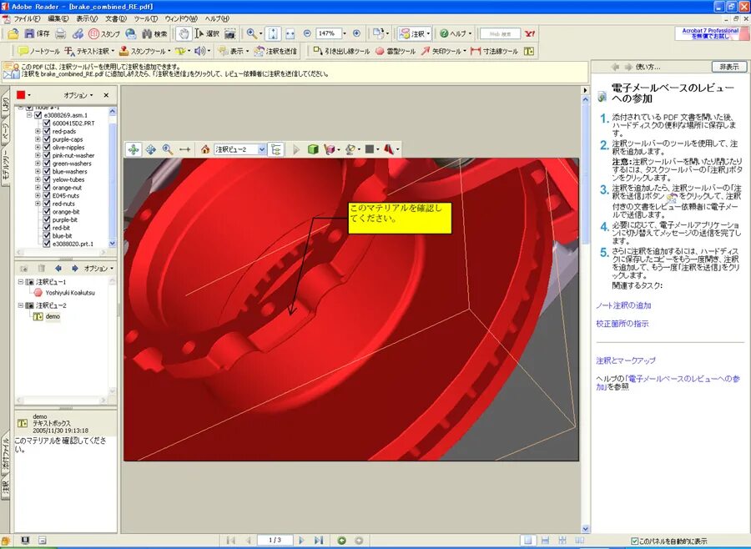Expand the red-pads tree node
751x549 pixels.
[38, 131]
